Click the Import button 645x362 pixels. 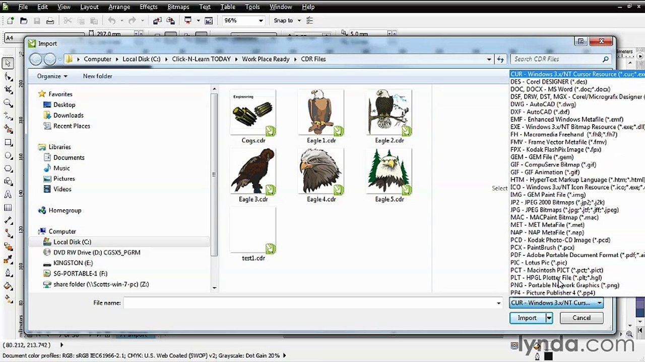point(527,318)
